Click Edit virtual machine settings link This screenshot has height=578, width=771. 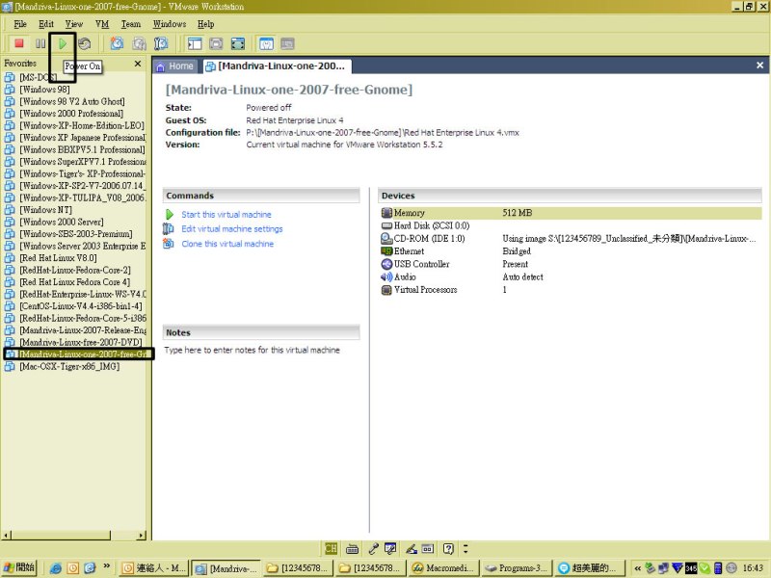(x=232, y=228)
